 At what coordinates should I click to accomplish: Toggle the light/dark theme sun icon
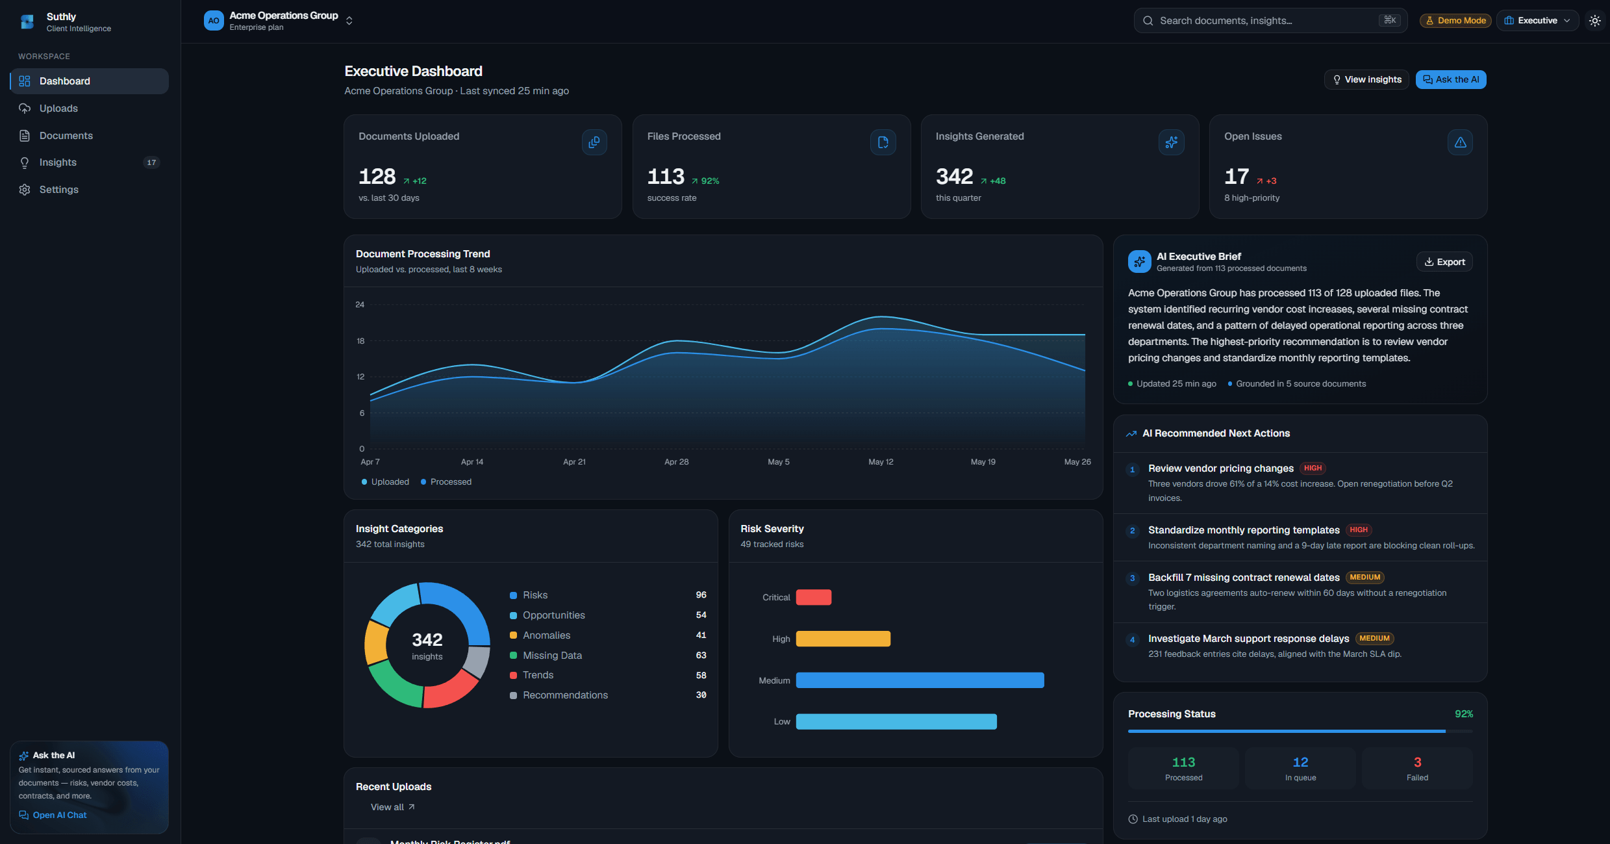click(x=1594, y=21)
